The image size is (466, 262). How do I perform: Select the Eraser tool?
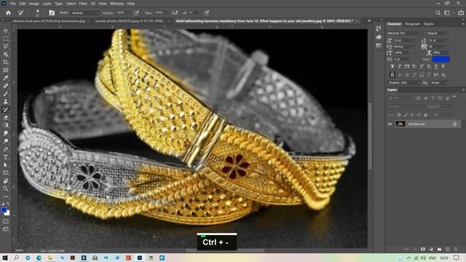(x=6, y=117)
